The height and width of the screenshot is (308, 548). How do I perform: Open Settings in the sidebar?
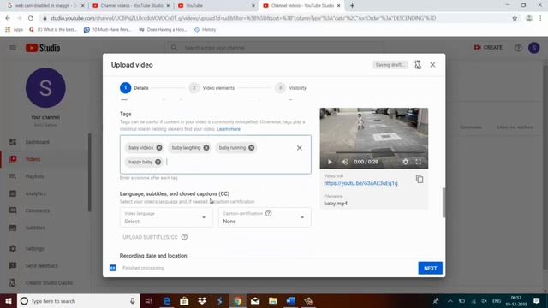(45, 249)
